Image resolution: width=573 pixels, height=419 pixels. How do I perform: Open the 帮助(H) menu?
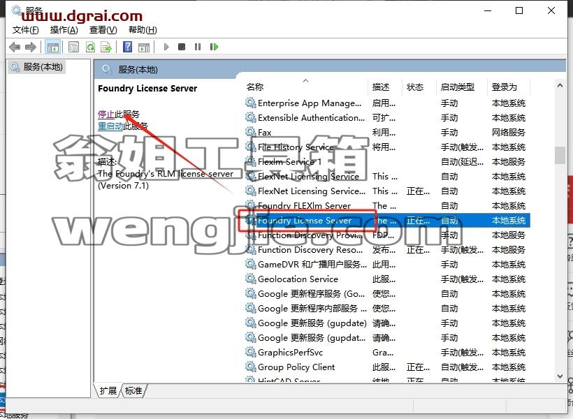[143, 30]
